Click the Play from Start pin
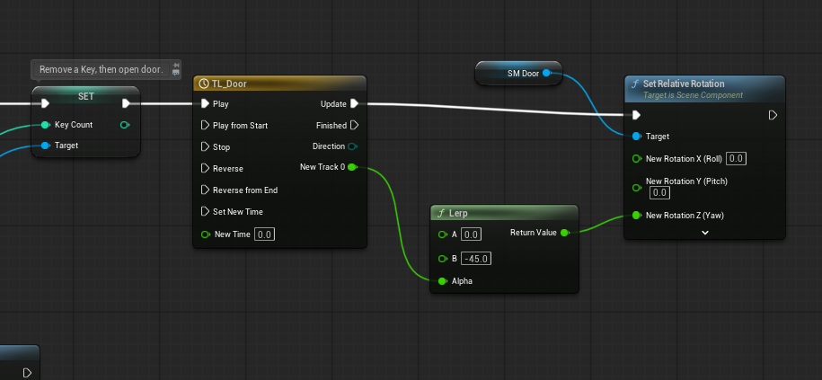The image size is (822, 380). 205,125
